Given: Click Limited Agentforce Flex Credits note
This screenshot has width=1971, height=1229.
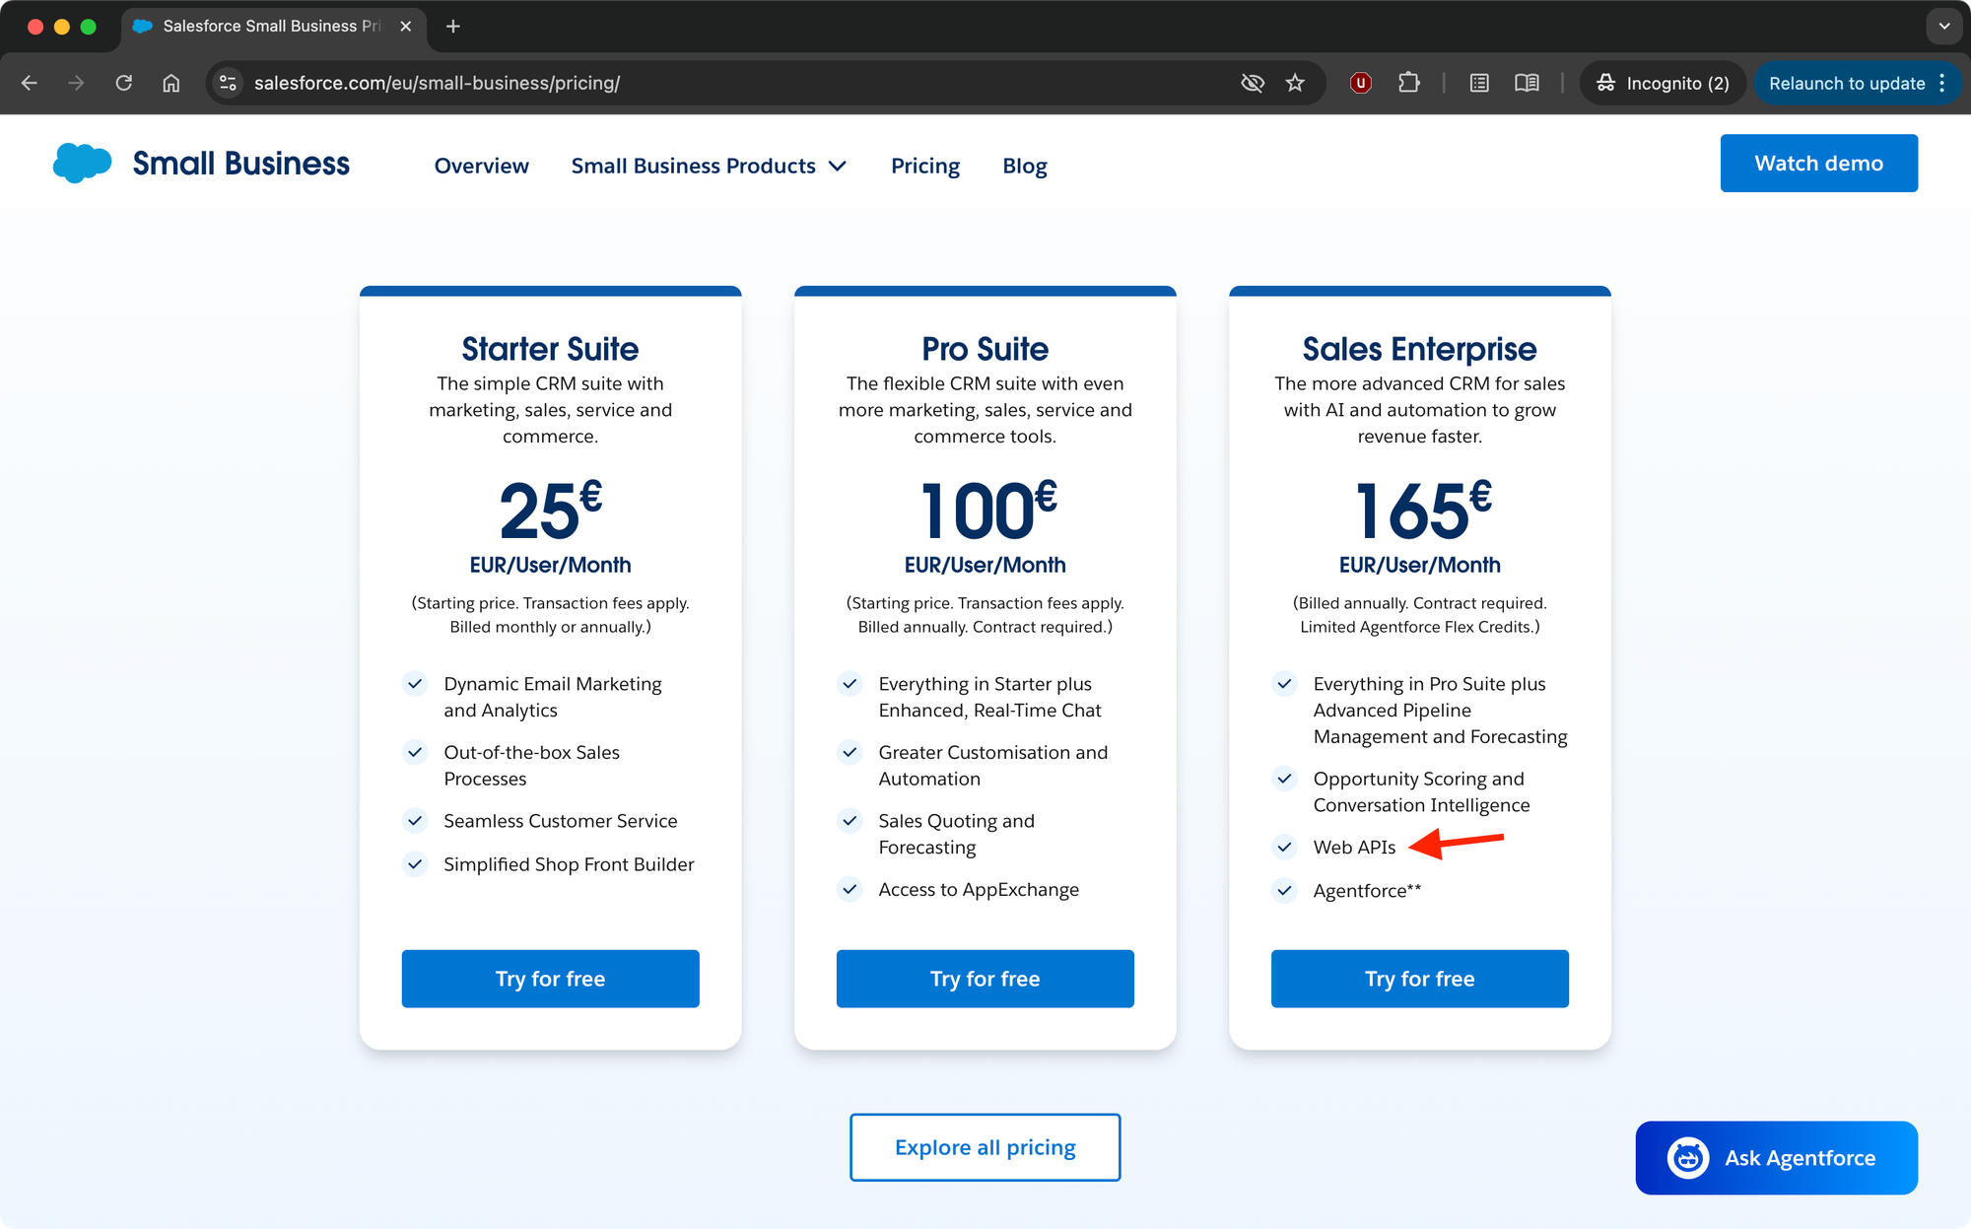Looking at the screenshot, I should point(1420,627).
